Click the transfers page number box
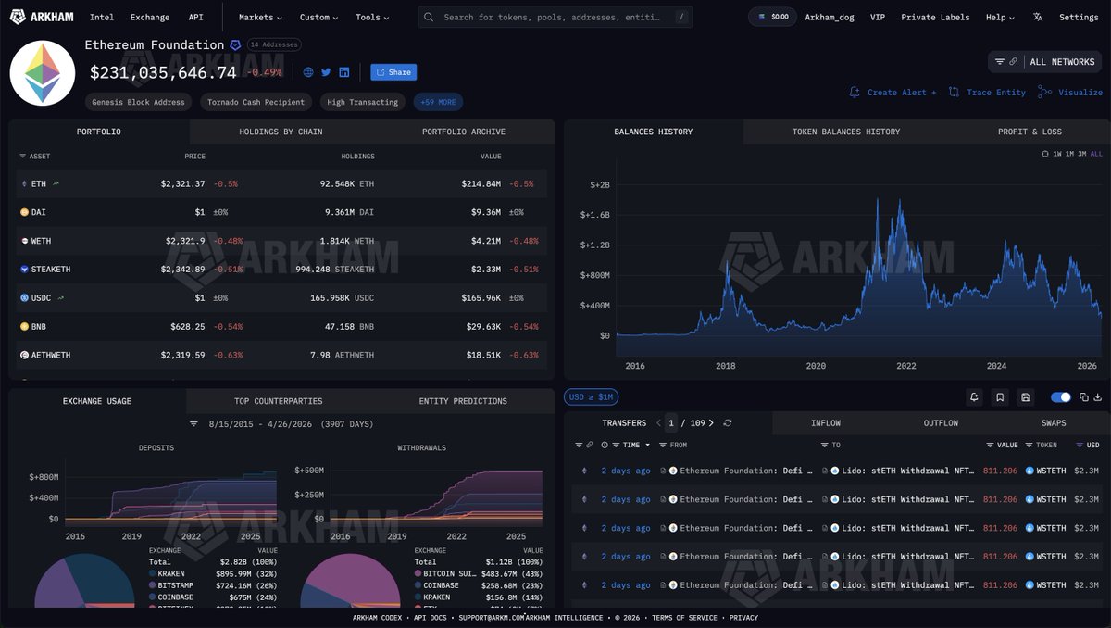Image resolution: width=1111 pixels, height=628 pixels. tap(672, 423)
